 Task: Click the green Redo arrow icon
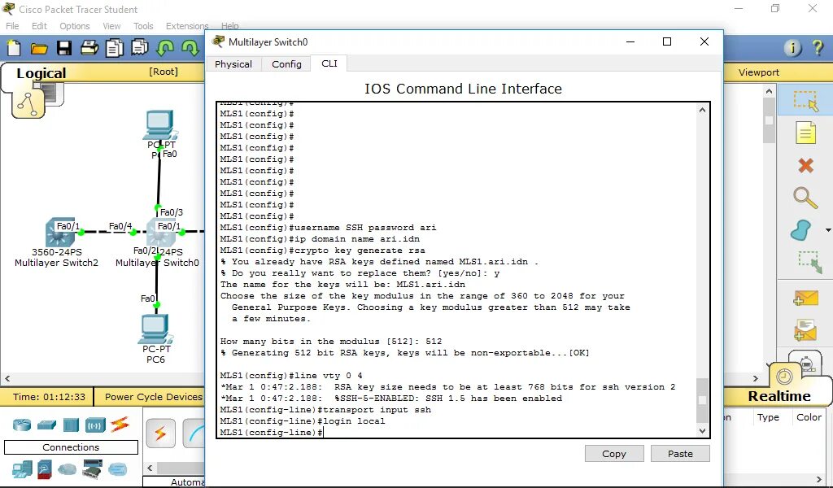(x=190, y=48)
